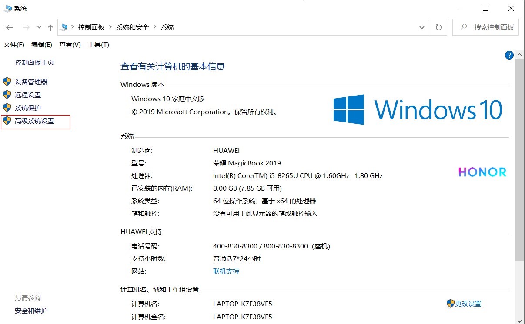Open the 查看(V) menu
The width and height of the screenshot is (525, 324).
(70, 45)
